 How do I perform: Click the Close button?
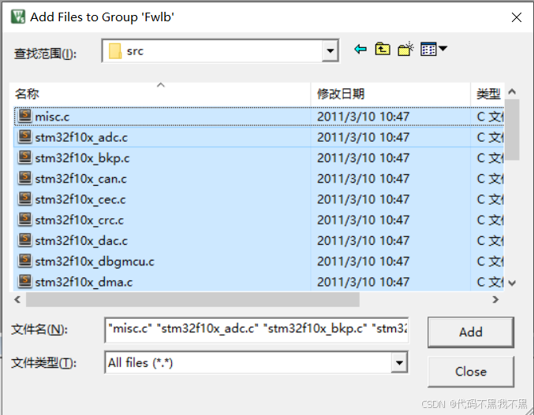click(470, 372)
